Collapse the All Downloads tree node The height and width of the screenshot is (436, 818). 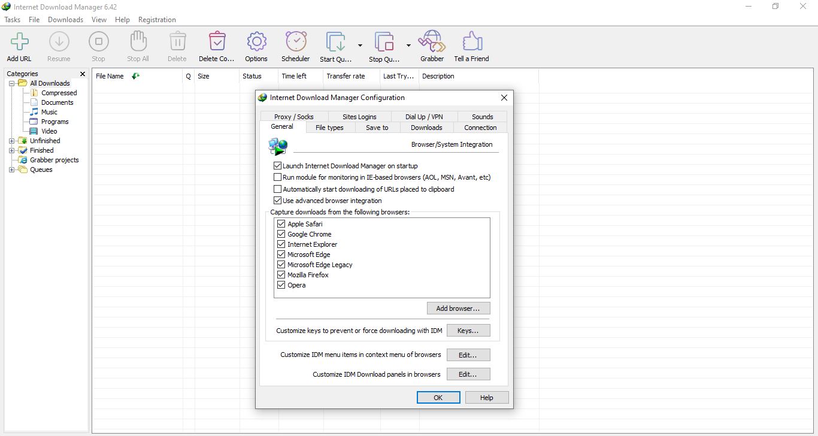12,83
